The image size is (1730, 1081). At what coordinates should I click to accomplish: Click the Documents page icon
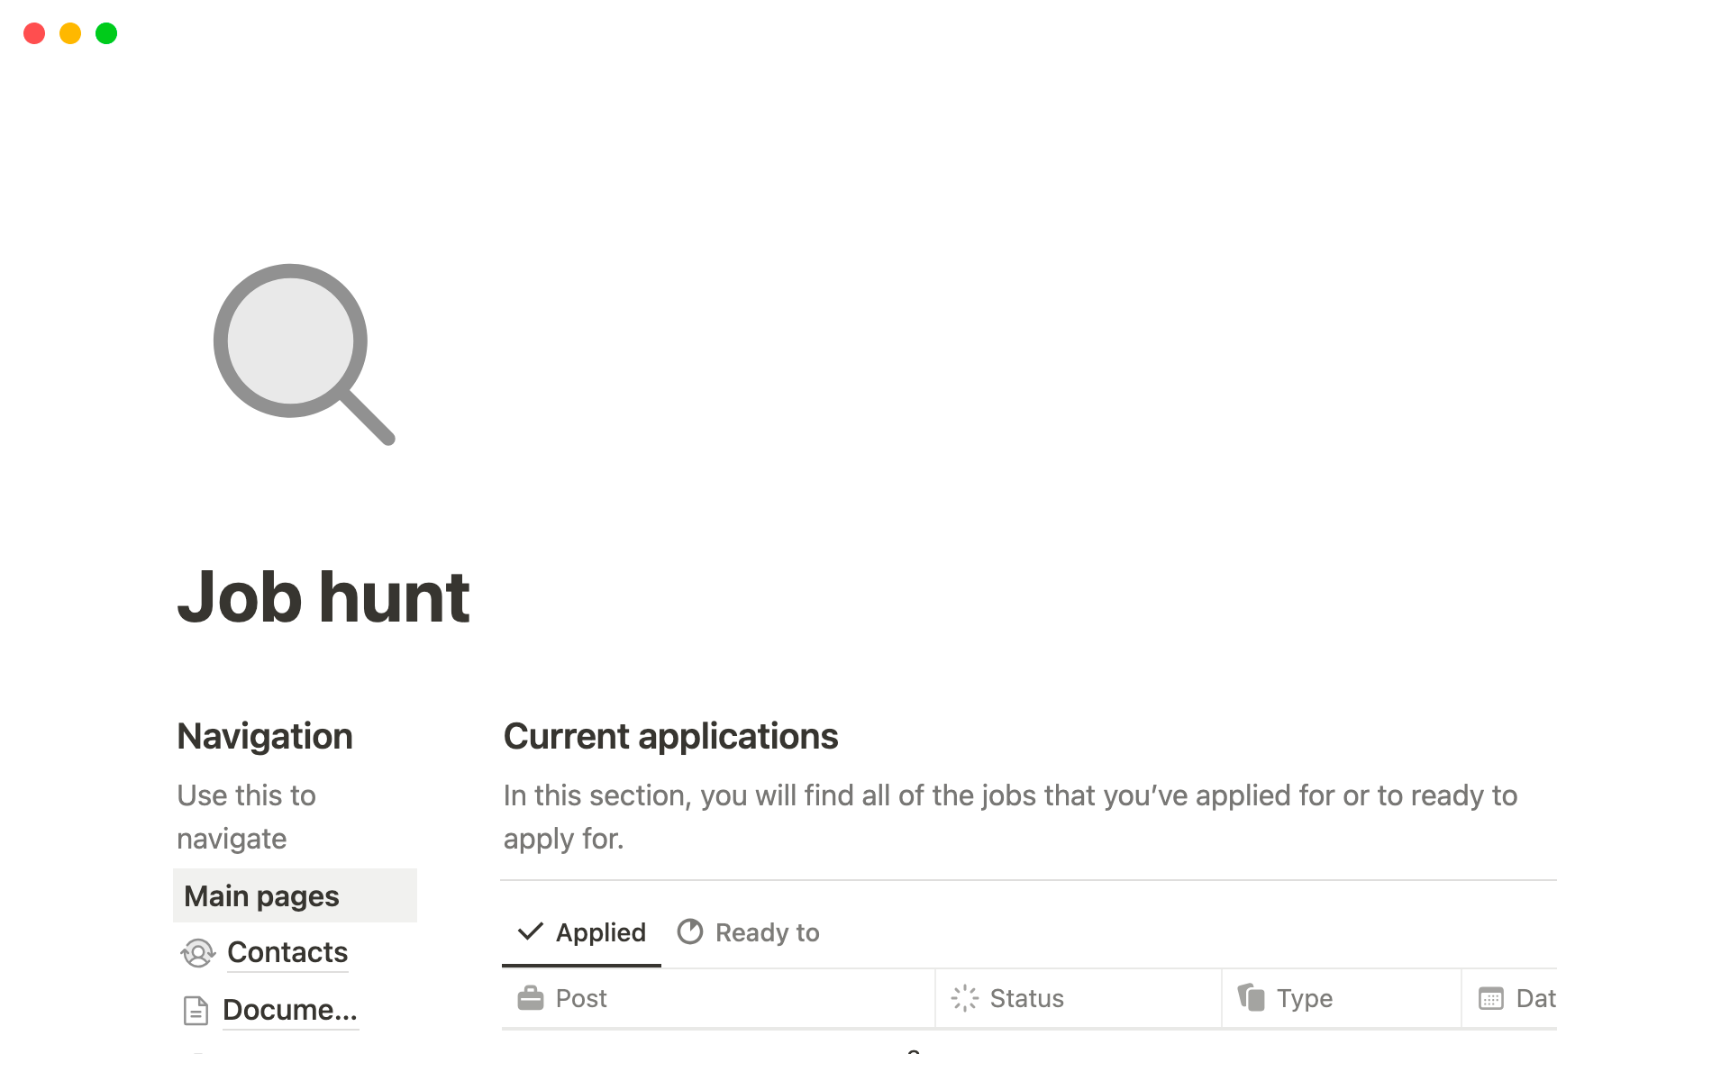(196, 1011)
